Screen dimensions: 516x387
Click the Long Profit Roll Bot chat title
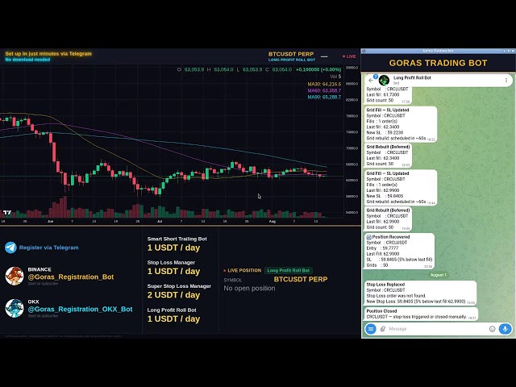412,77
